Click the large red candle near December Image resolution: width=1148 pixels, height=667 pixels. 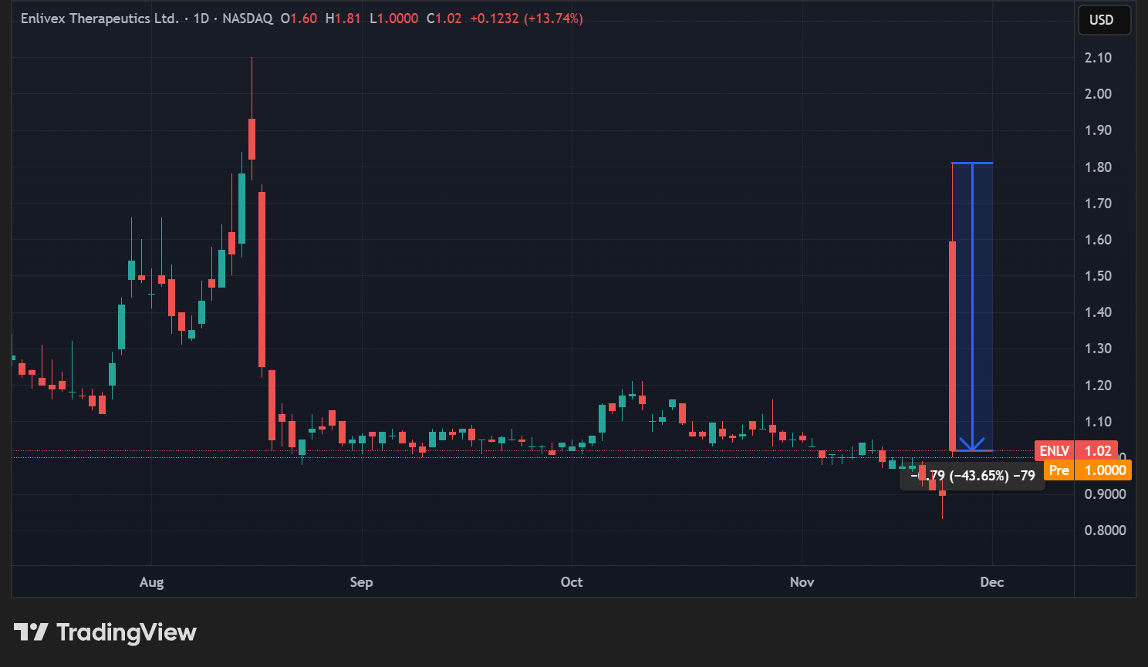[x=952, y=347]
